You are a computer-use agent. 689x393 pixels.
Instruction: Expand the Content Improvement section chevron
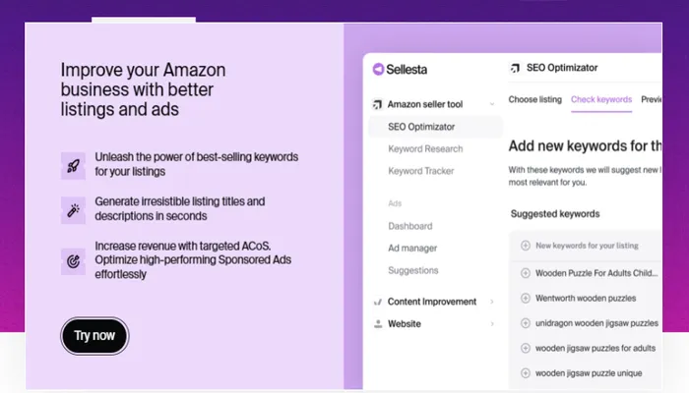[491, 302]
